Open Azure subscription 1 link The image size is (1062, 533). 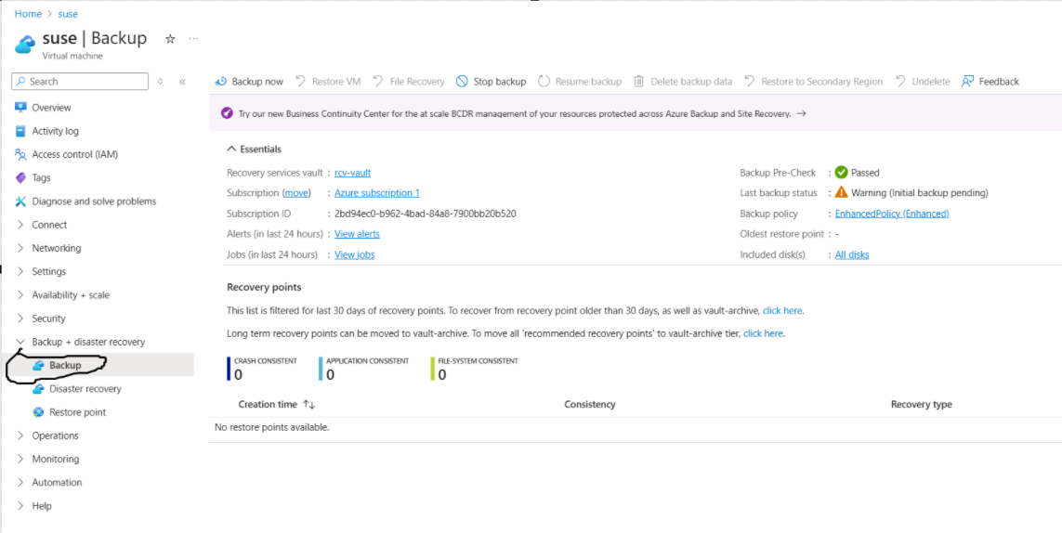(377, 193)
